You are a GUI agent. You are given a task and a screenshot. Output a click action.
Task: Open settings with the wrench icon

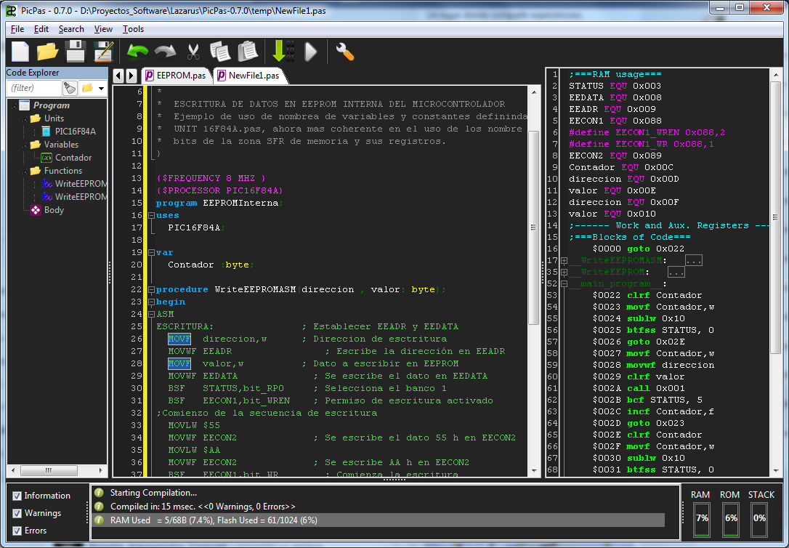pos(344,52)
